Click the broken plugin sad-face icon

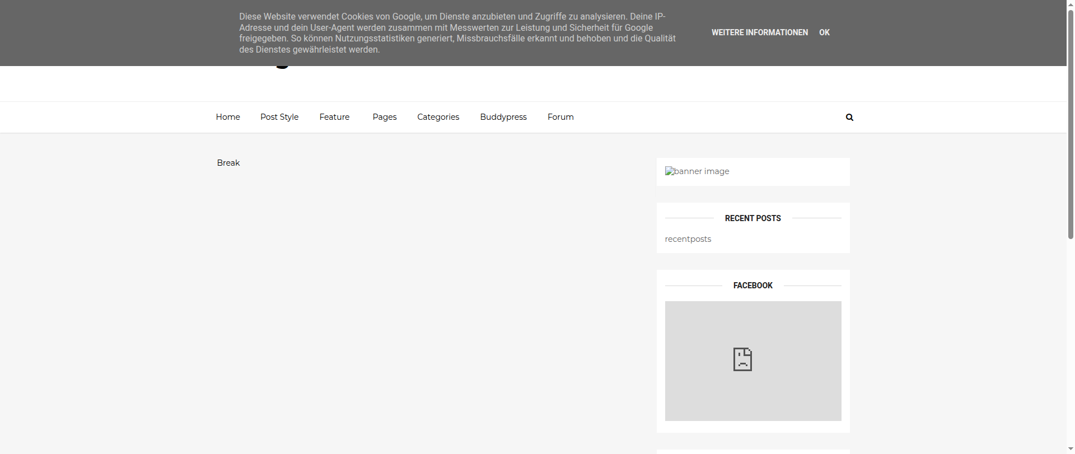[x=742, y=359]
